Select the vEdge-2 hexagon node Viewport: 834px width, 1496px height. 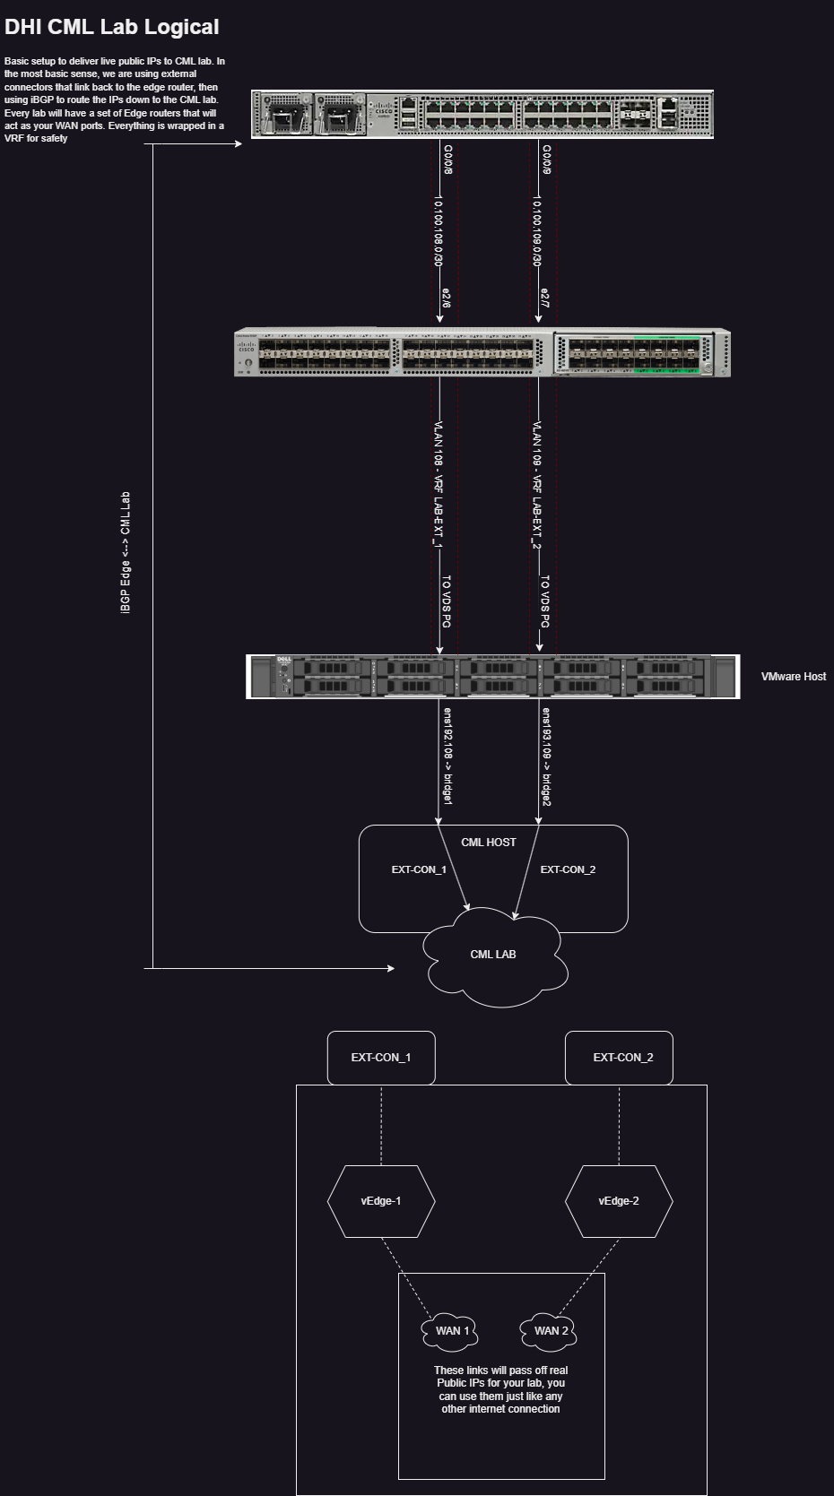(619, 1201)
